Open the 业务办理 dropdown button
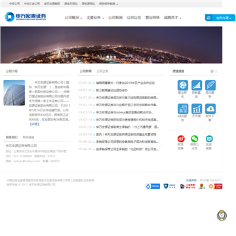This screenshot has height=236, width=236. 220,18
